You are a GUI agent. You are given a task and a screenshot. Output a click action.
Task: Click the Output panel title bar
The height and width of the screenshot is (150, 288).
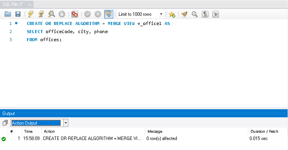[144, 113]
